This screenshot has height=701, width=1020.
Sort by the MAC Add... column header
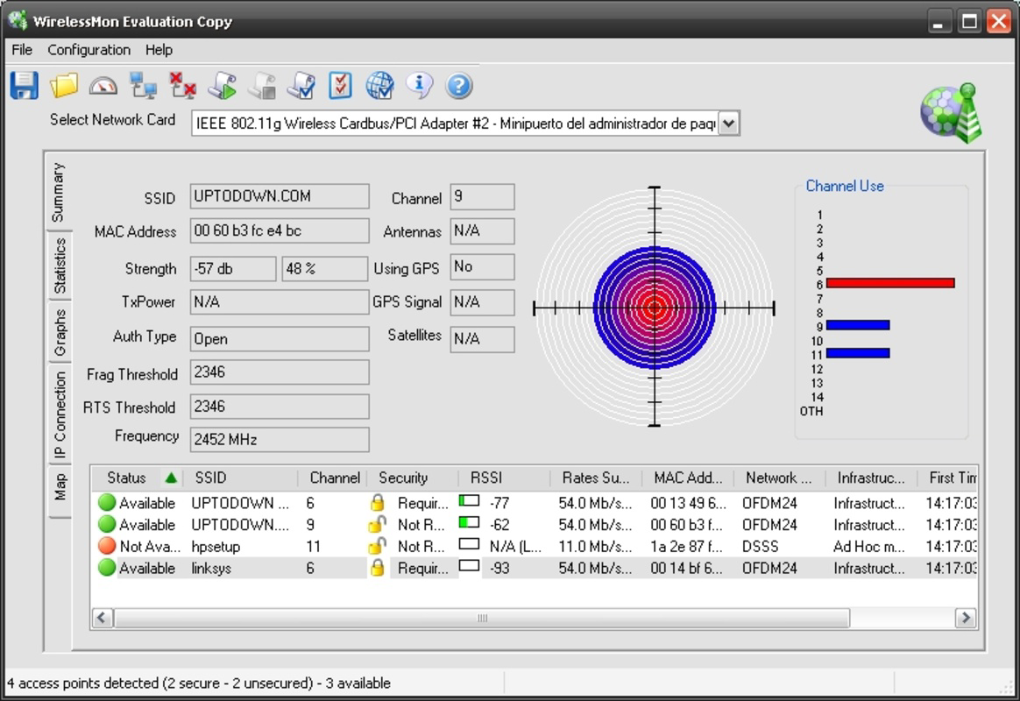[x=688, y=478]
